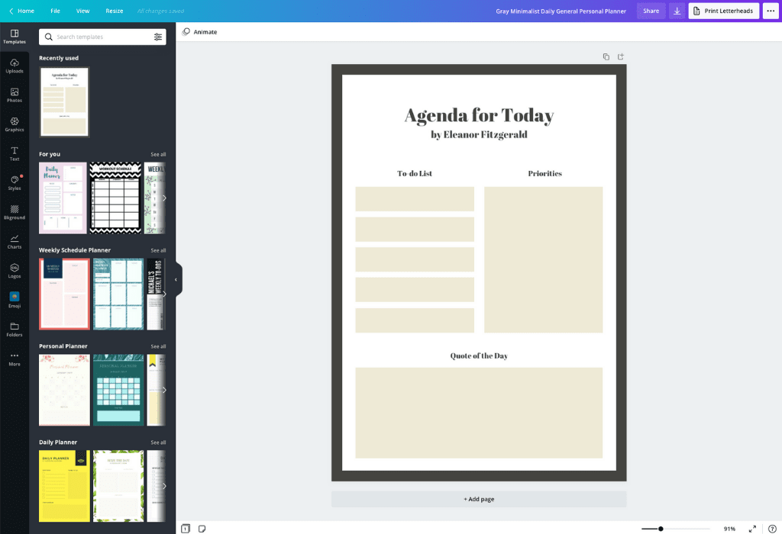Open the Text panel
This screenshot has height=534, width=782.
15,153
